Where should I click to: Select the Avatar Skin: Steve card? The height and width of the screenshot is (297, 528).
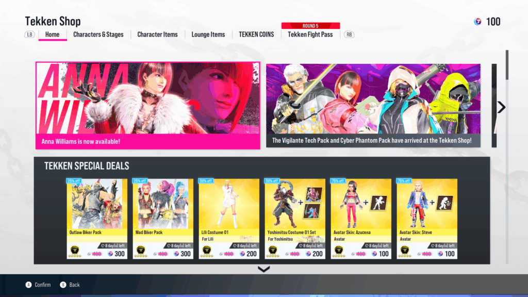pyautogui.click(x=427, y=219)
